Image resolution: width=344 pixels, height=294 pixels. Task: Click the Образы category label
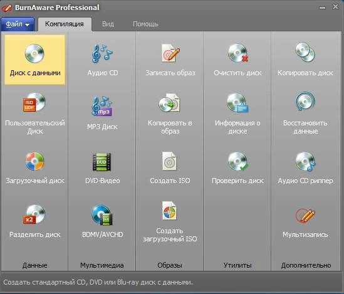coord(170,265)
